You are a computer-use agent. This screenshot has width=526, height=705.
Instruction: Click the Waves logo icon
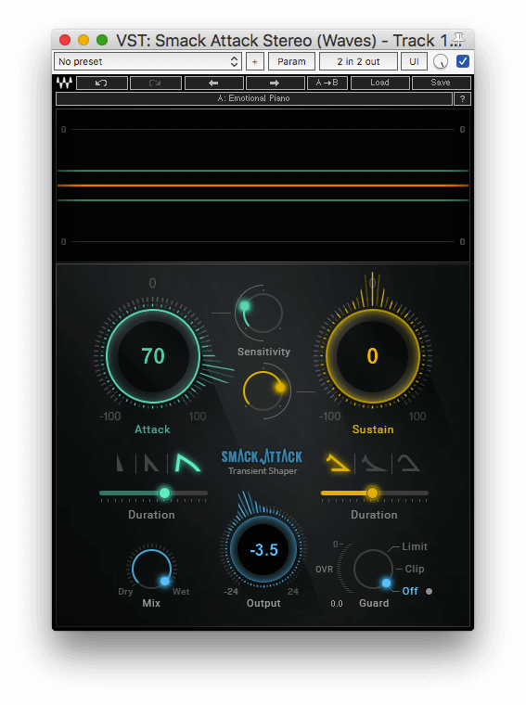pyautogui.click(x=65, y=83)
